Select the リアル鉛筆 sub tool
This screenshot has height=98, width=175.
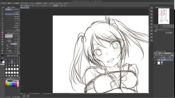pyautogui.click(x=12, y=12)
